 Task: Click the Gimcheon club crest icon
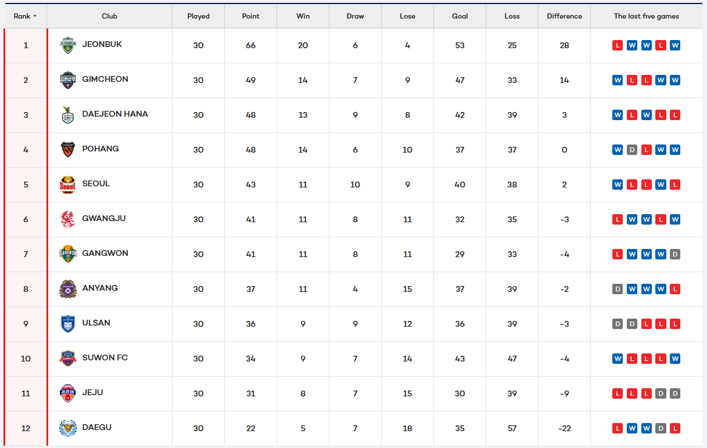(68, 80)
